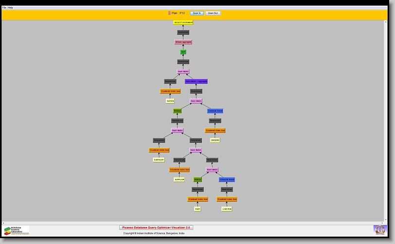Select the SUPPLIER table node
395x244 pixels.
click(179, 180)
